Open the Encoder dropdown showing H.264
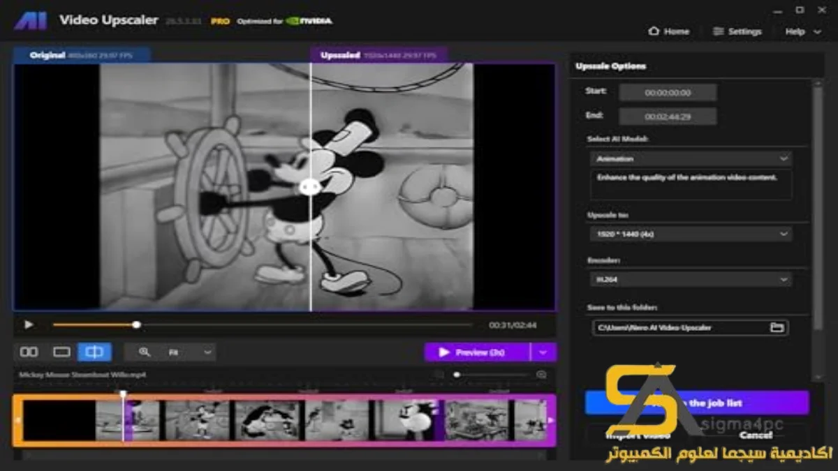 pyautogui.click(x=691, y=279)
